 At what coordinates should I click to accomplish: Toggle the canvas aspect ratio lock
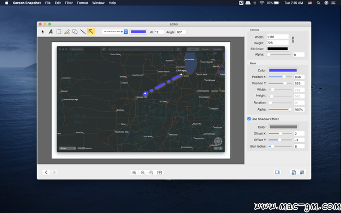293,40
